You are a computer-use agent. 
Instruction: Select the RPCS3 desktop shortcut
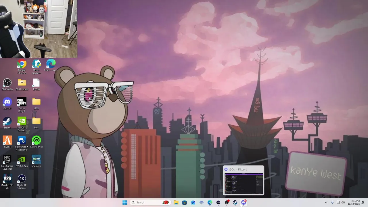point(36,85)
